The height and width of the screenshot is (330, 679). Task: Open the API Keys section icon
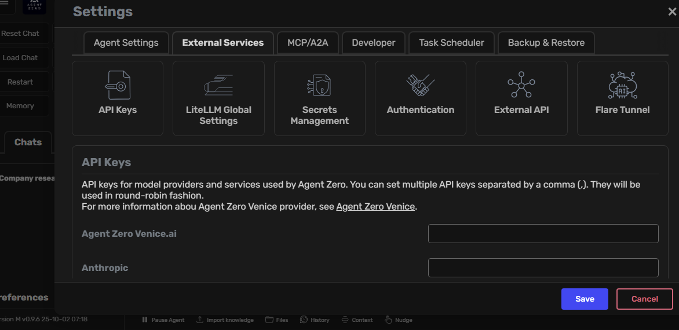(118, 85)
